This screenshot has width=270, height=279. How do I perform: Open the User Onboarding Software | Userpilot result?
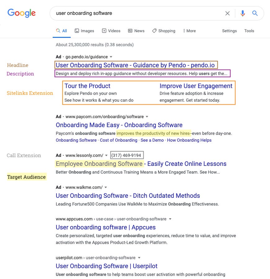tap(107, 266)
